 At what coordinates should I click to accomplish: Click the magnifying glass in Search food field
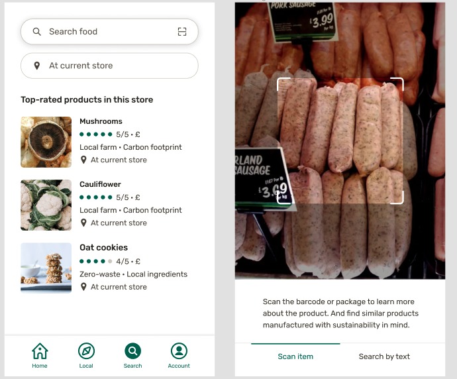tap(36, 32)
